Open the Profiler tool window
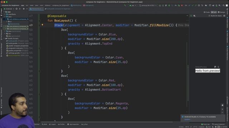The height and width of the screenshot is (128, 229). point(61,124)
